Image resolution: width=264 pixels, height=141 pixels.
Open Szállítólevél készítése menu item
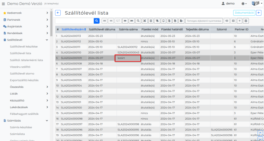click(x=24, y=46)
